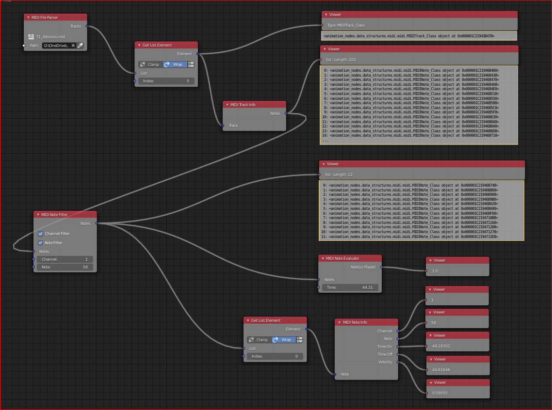Click the Velocity output socket of MIDI Note Info
Image resolution: width=552 pixels, height=410 pixels.
click(x=398, y=362)
